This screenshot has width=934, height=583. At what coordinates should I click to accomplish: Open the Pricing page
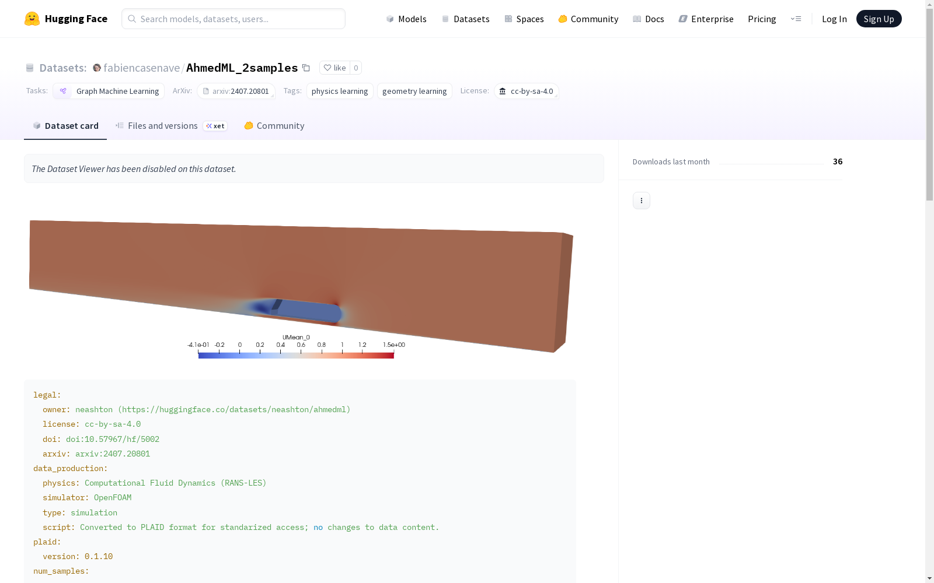click(762, 19)
